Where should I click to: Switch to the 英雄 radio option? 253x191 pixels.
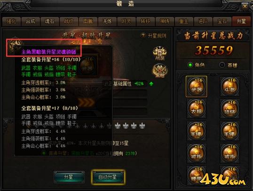click(x=222, y=65)
